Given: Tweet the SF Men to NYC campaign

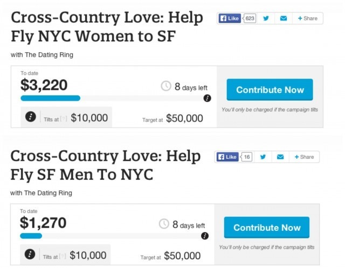Looking at the screenshot, I should tap(263, 157).
